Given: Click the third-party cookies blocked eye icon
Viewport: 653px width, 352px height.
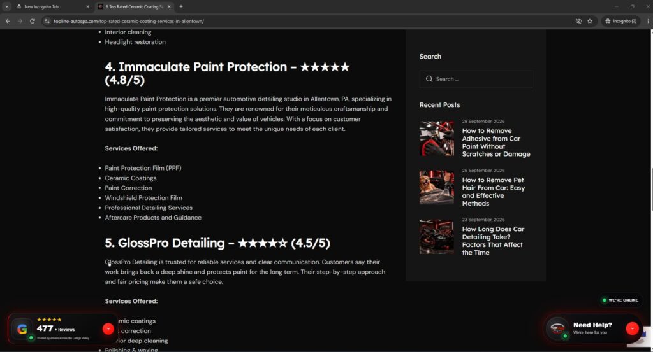Looking at the screenshot, I should point(578,21).
